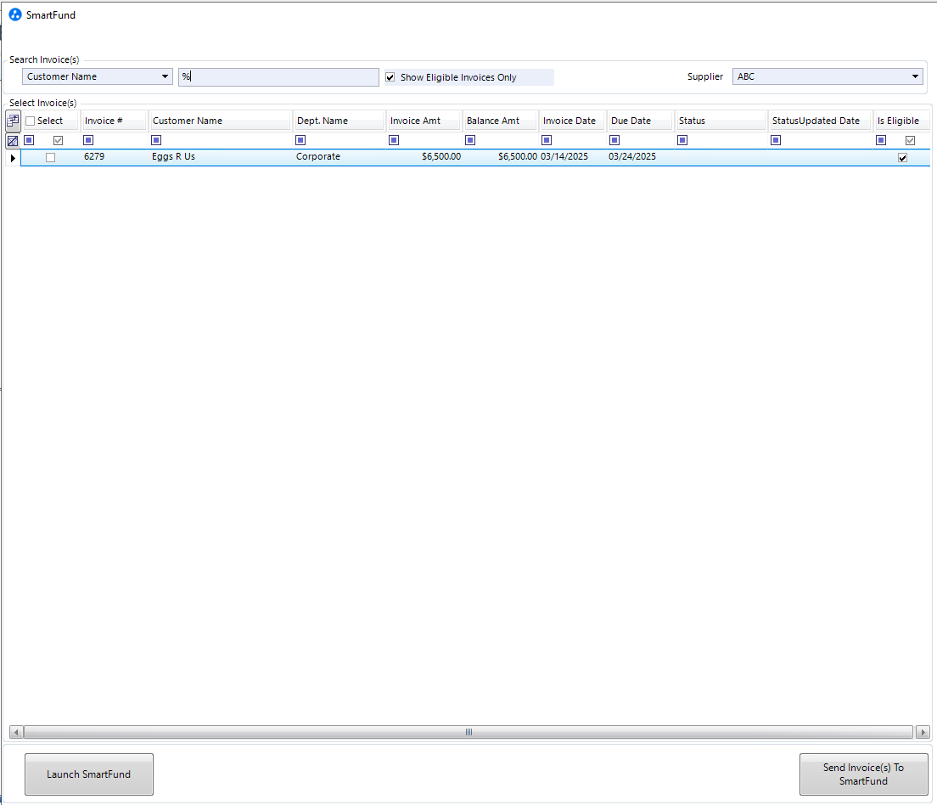
Task: Click the Invoice Amt cell $6,500.00
Action: pos(424,157)
